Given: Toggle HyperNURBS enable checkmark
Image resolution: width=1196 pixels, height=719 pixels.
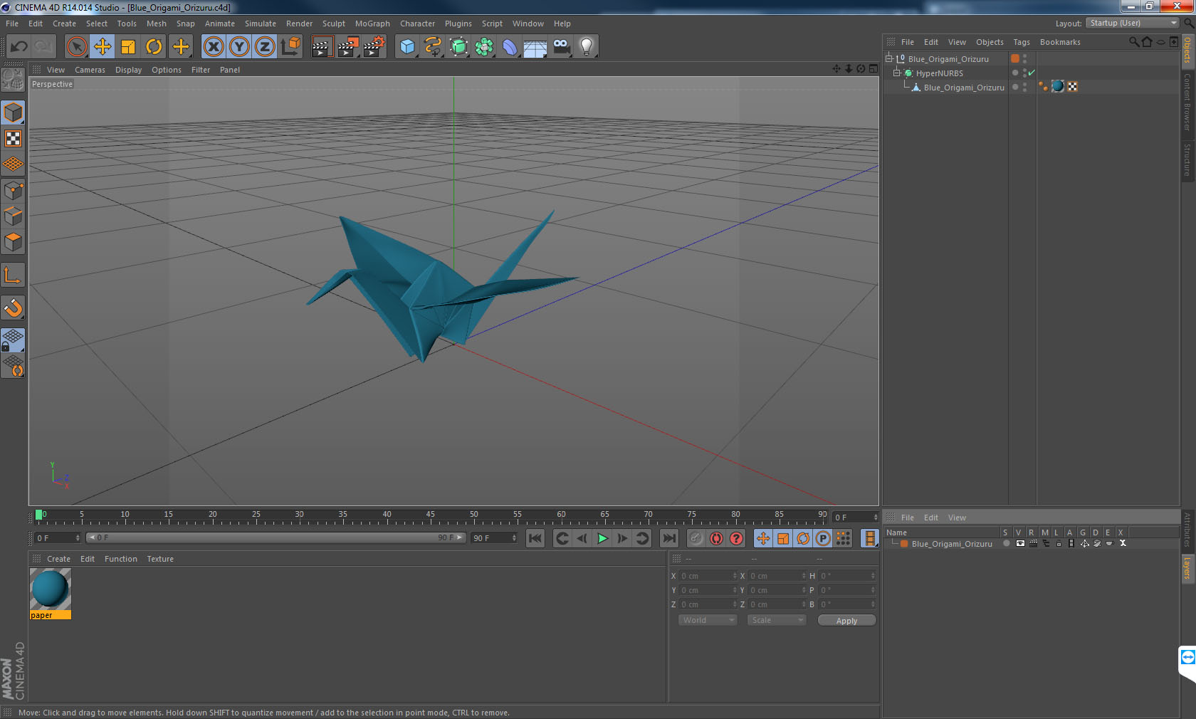Looking at the screenshot, I should pos(1032,73).
